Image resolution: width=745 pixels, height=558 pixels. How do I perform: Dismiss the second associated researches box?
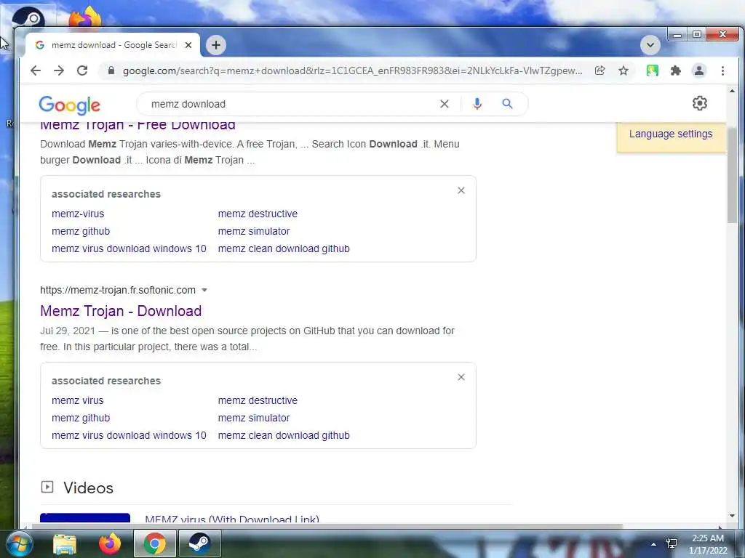[461, 377]
